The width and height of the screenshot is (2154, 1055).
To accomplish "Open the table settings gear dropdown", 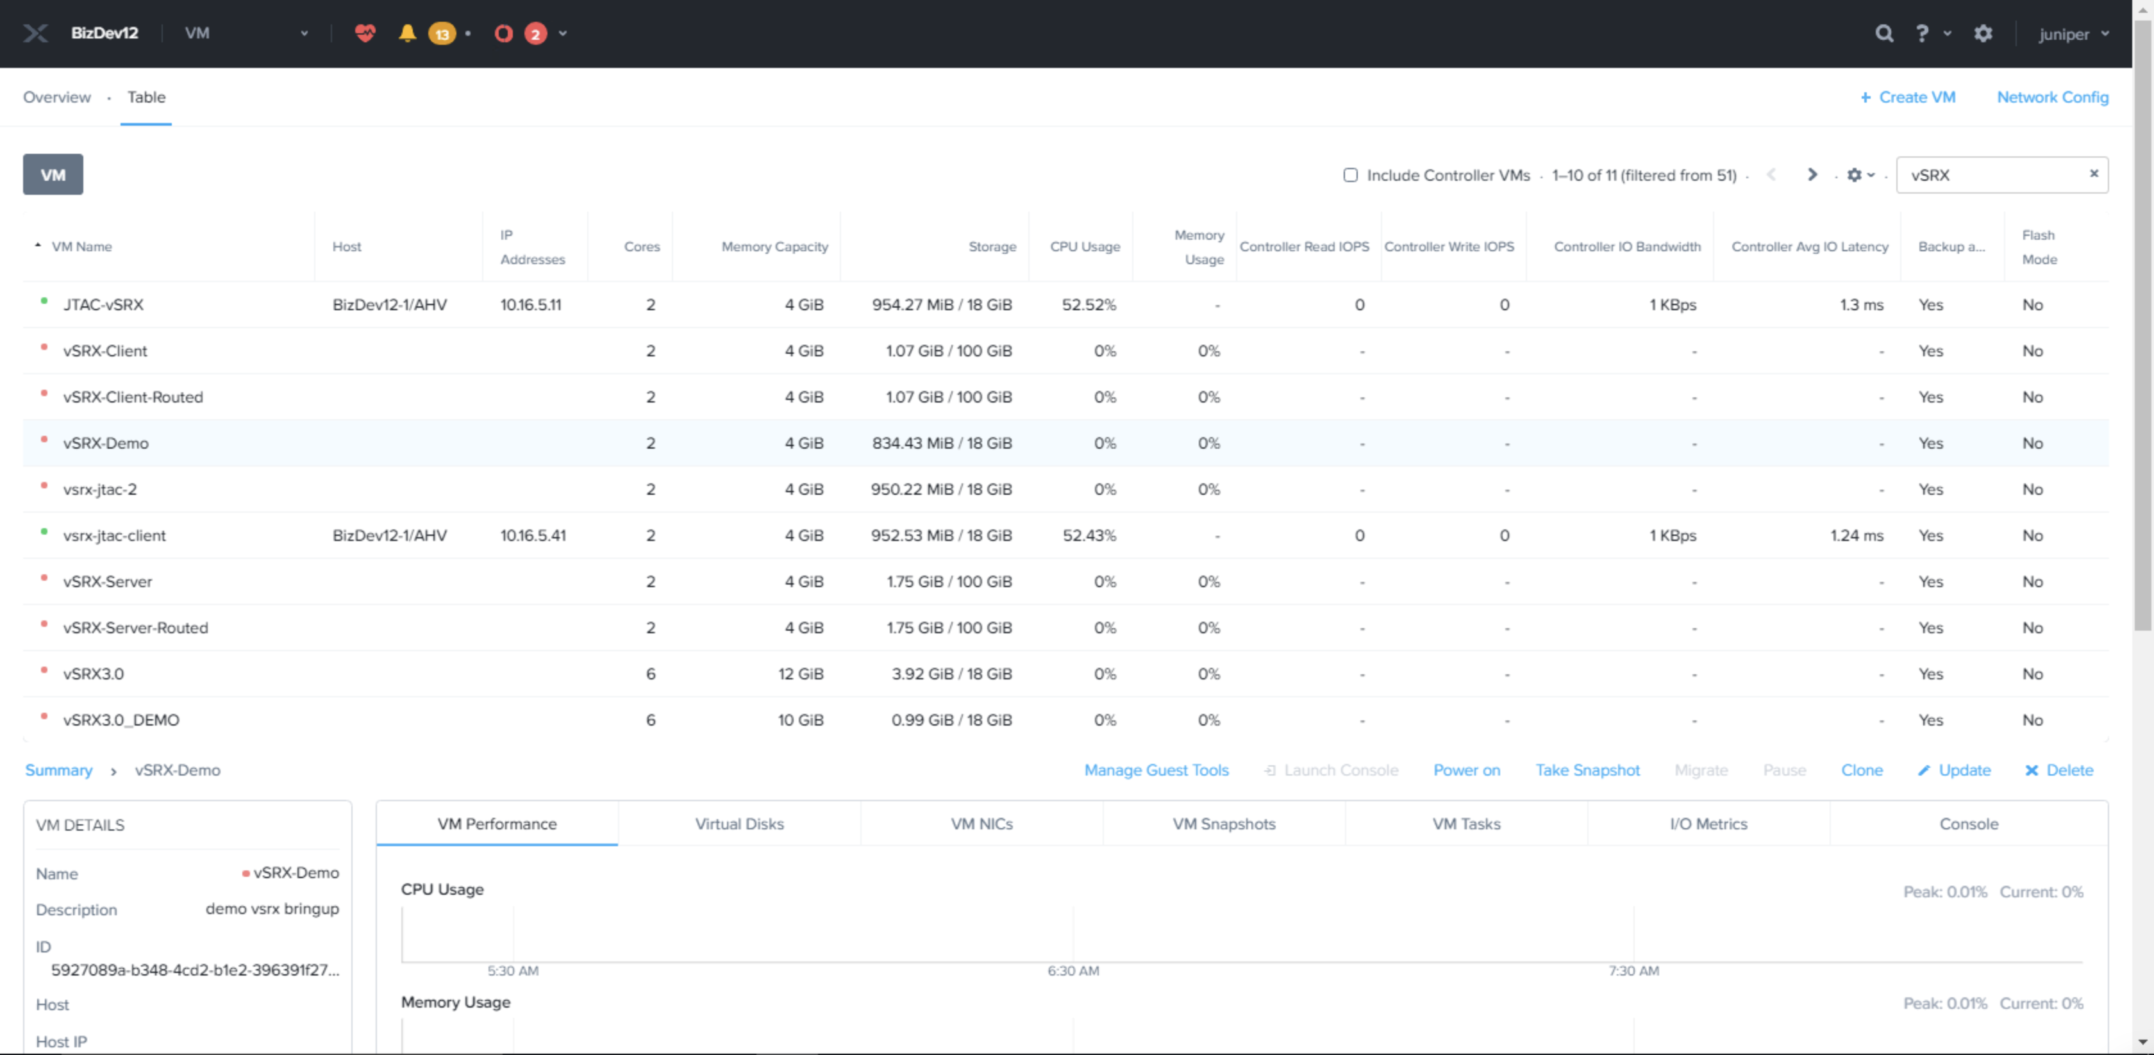I will click(1860, 175).
